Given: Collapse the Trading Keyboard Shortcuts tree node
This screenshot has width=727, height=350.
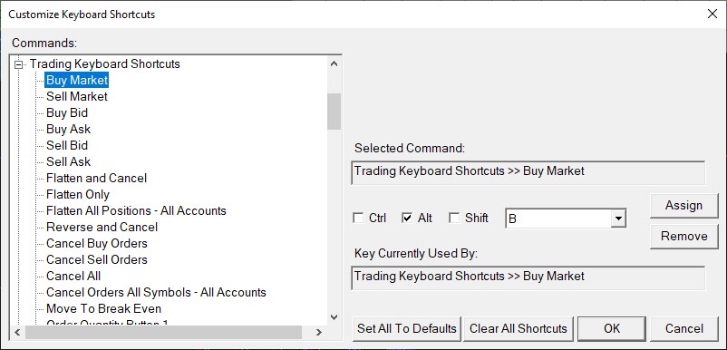Looking at the screenshot, I should [x=18, y=64].
